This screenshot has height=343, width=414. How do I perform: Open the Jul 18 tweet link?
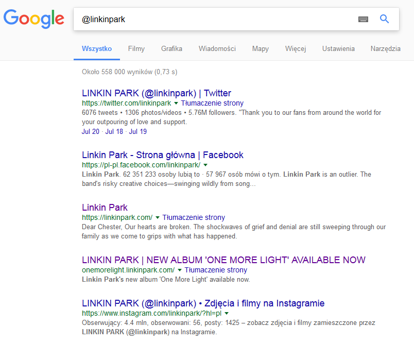(x=114, y=131)
